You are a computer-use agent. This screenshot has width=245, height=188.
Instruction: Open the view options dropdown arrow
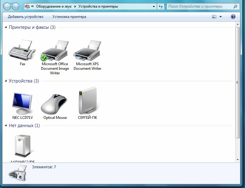pos(221,17)
